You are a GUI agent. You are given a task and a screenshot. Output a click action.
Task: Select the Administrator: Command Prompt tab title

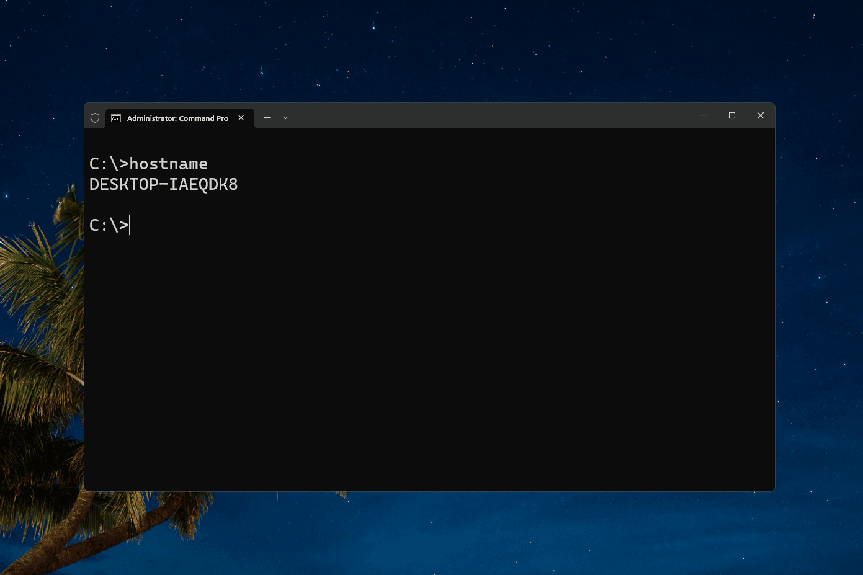(x=177, y=118)
